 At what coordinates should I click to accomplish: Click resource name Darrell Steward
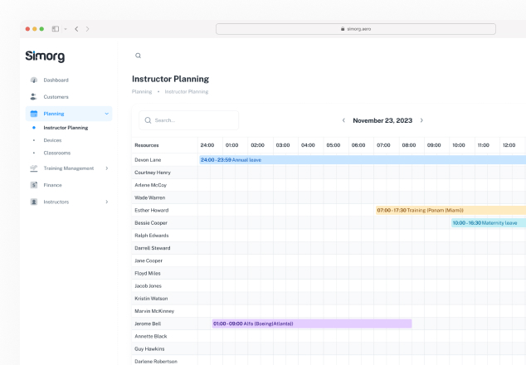click(x=153, y=248)
